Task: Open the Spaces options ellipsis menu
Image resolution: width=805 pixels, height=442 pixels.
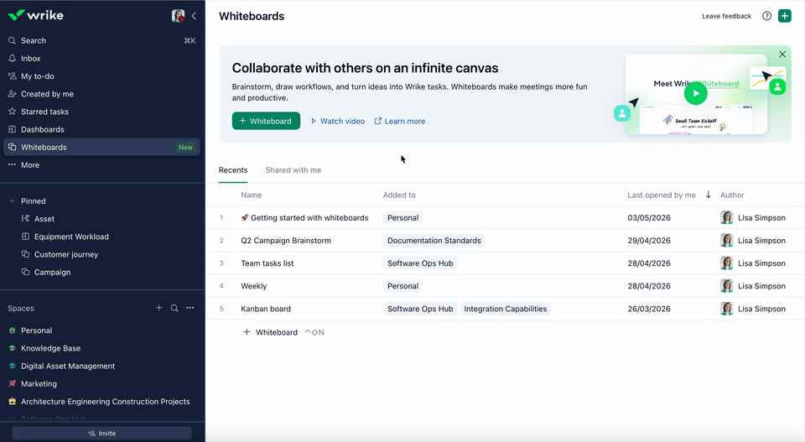Action: click(x=190, y=308)
